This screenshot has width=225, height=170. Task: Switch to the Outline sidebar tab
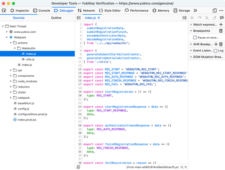point(56,18)
